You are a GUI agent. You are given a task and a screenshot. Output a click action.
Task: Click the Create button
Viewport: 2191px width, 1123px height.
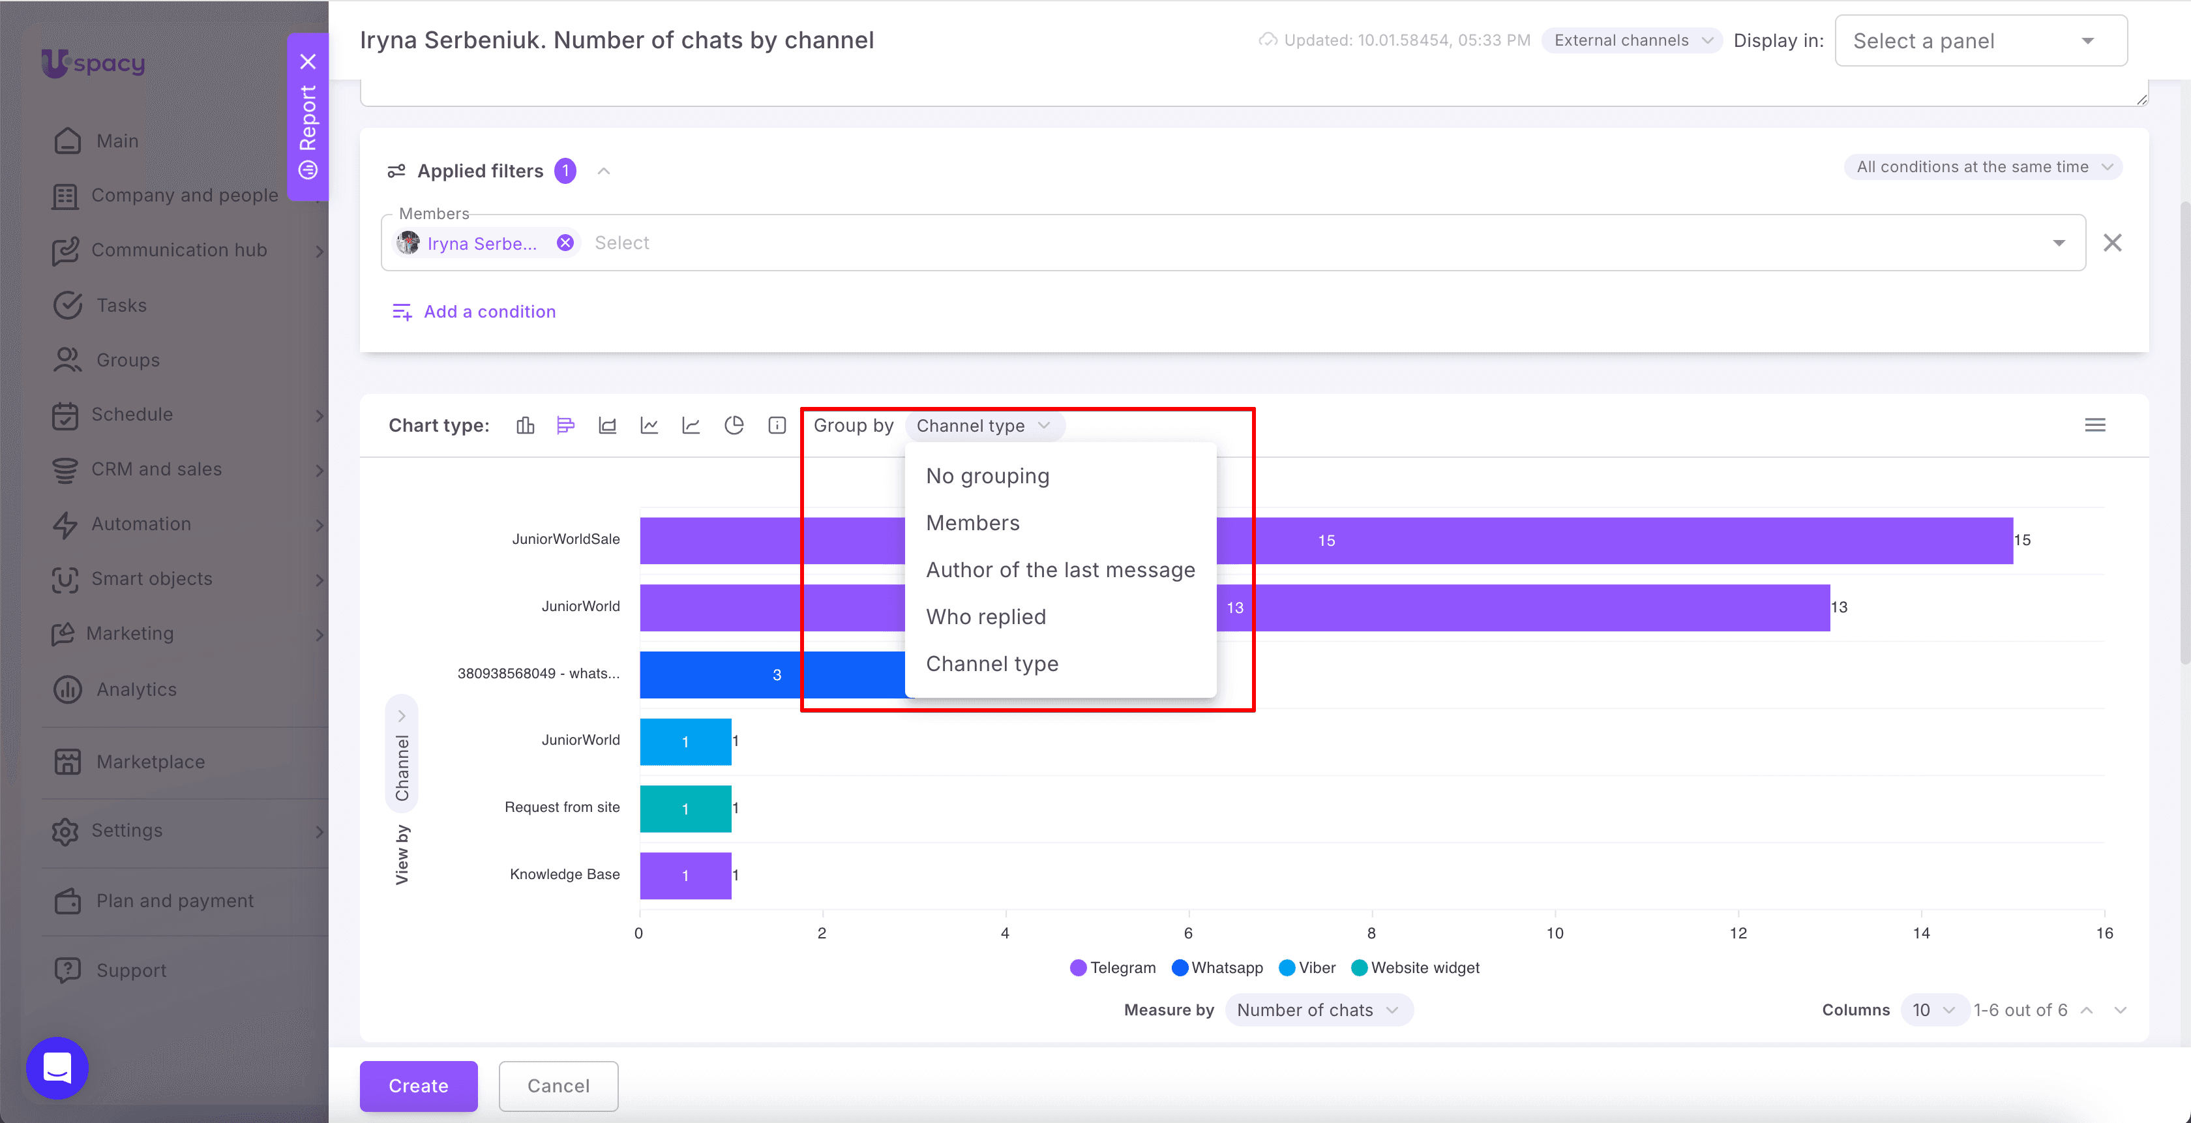point(419,1086)
